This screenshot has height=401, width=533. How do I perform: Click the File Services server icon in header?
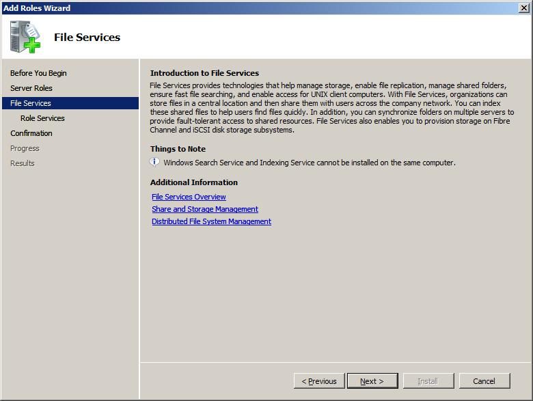(x=25, y=37)
